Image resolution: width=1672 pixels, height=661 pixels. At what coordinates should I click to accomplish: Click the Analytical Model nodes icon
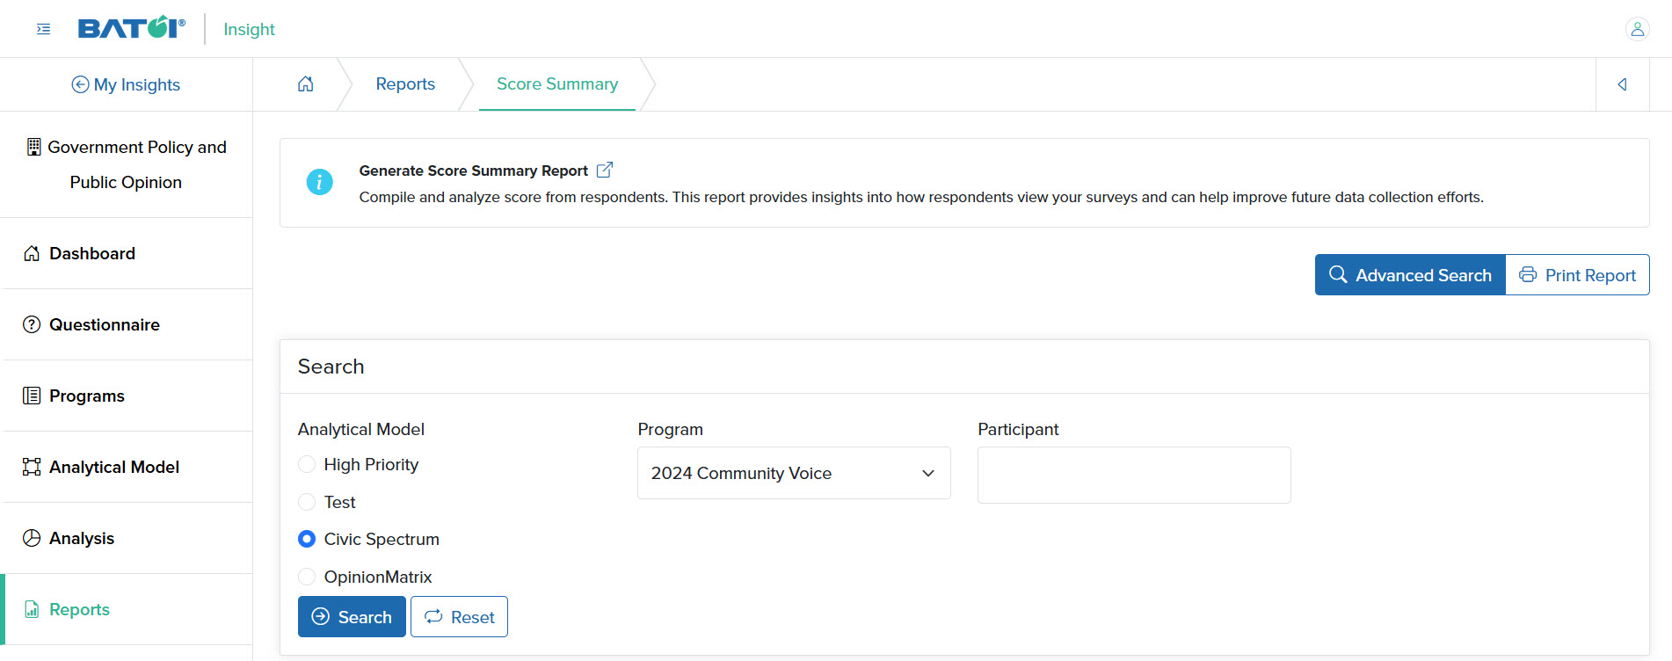[x=32, y=467]
